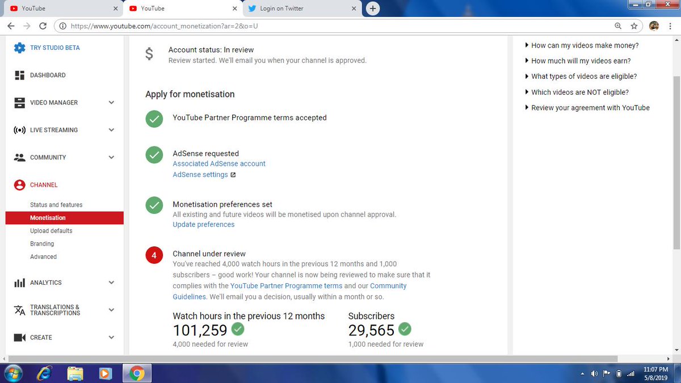681x383 pixels.
Task: Bookmark this page with the star icon
Action: (x=634, y=26)
